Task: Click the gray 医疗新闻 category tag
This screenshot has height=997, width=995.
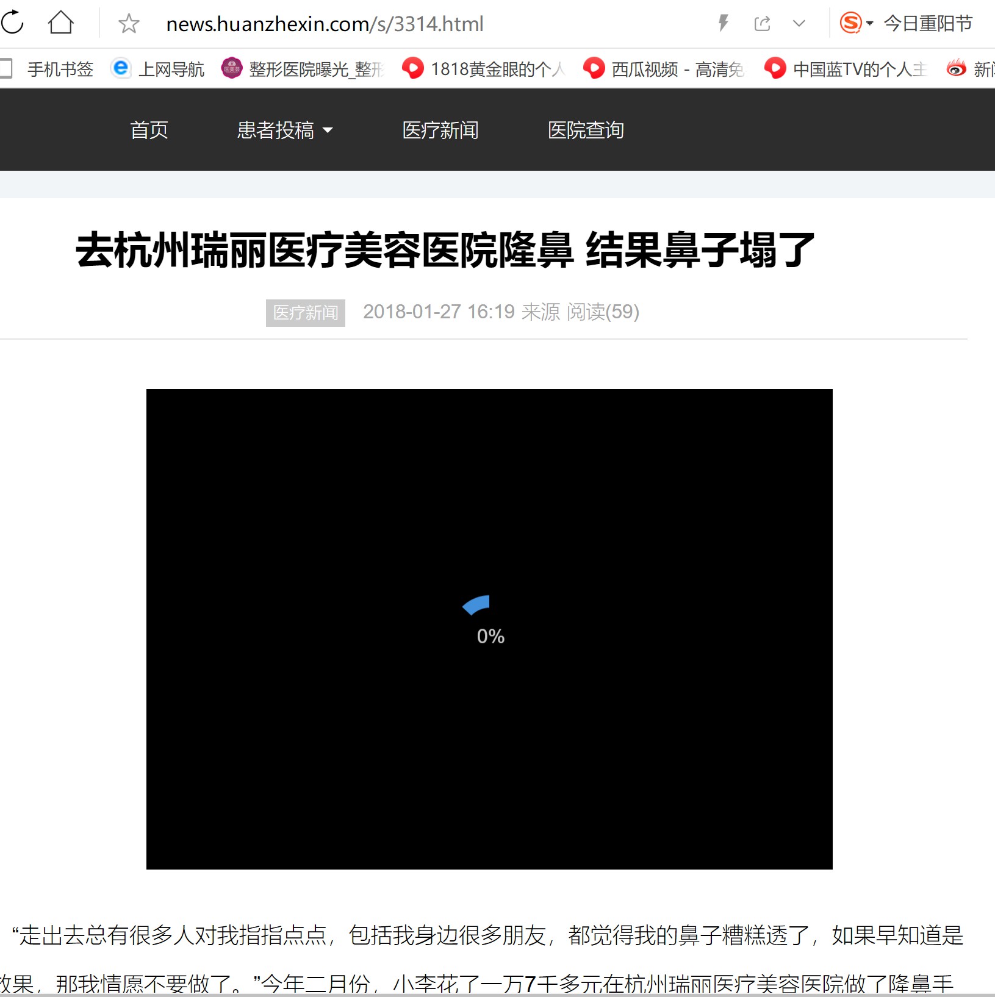Action: click(x=306, y=313)
